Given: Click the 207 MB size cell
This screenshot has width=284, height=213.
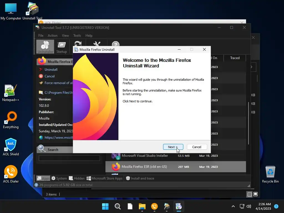Looking at the screenshot, I should [184, 167].
